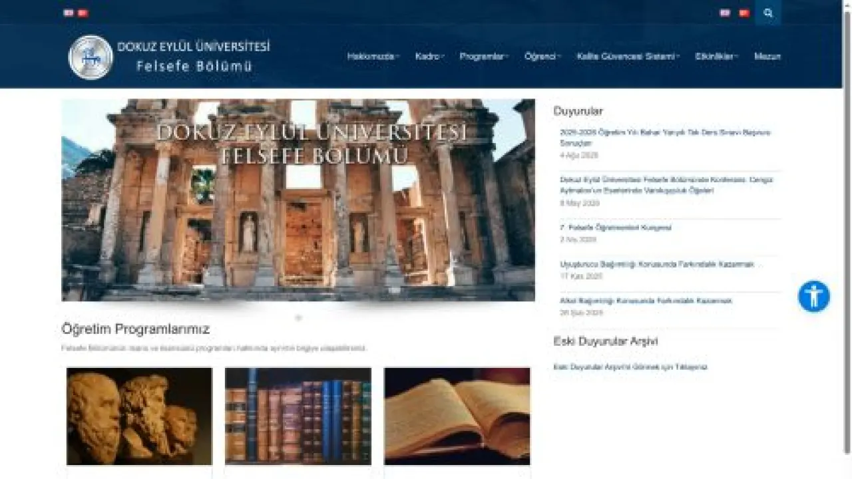Click the open book program thumbnail
This screenshot has height=479, width=852.
(457, 416)
